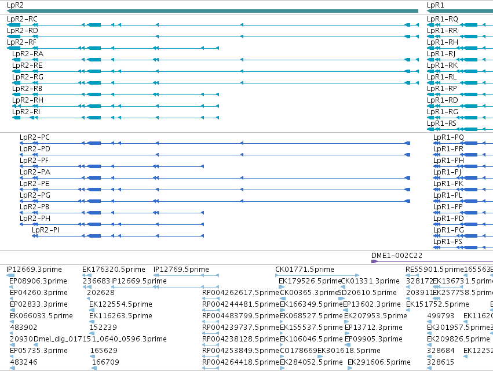This screenshot has width=493, height=371.
Task: Click the EP13602.3prime EST label
Action: click(372, 304)
